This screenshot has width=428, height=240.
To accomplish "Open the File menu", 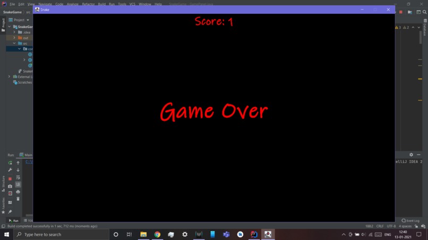I will [12, 4].
